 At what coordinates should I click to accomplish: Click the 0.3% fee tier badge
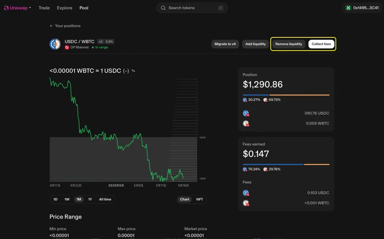pos(109,42)
